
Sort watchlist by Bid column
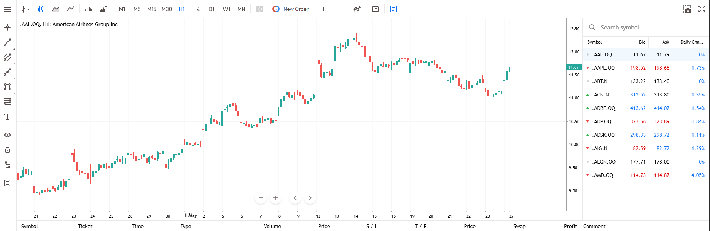click(x=637, y=42)
